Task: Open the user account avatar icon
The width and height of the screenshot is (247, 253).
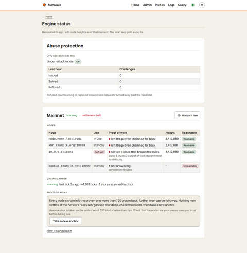Action: tap(202, 5)
